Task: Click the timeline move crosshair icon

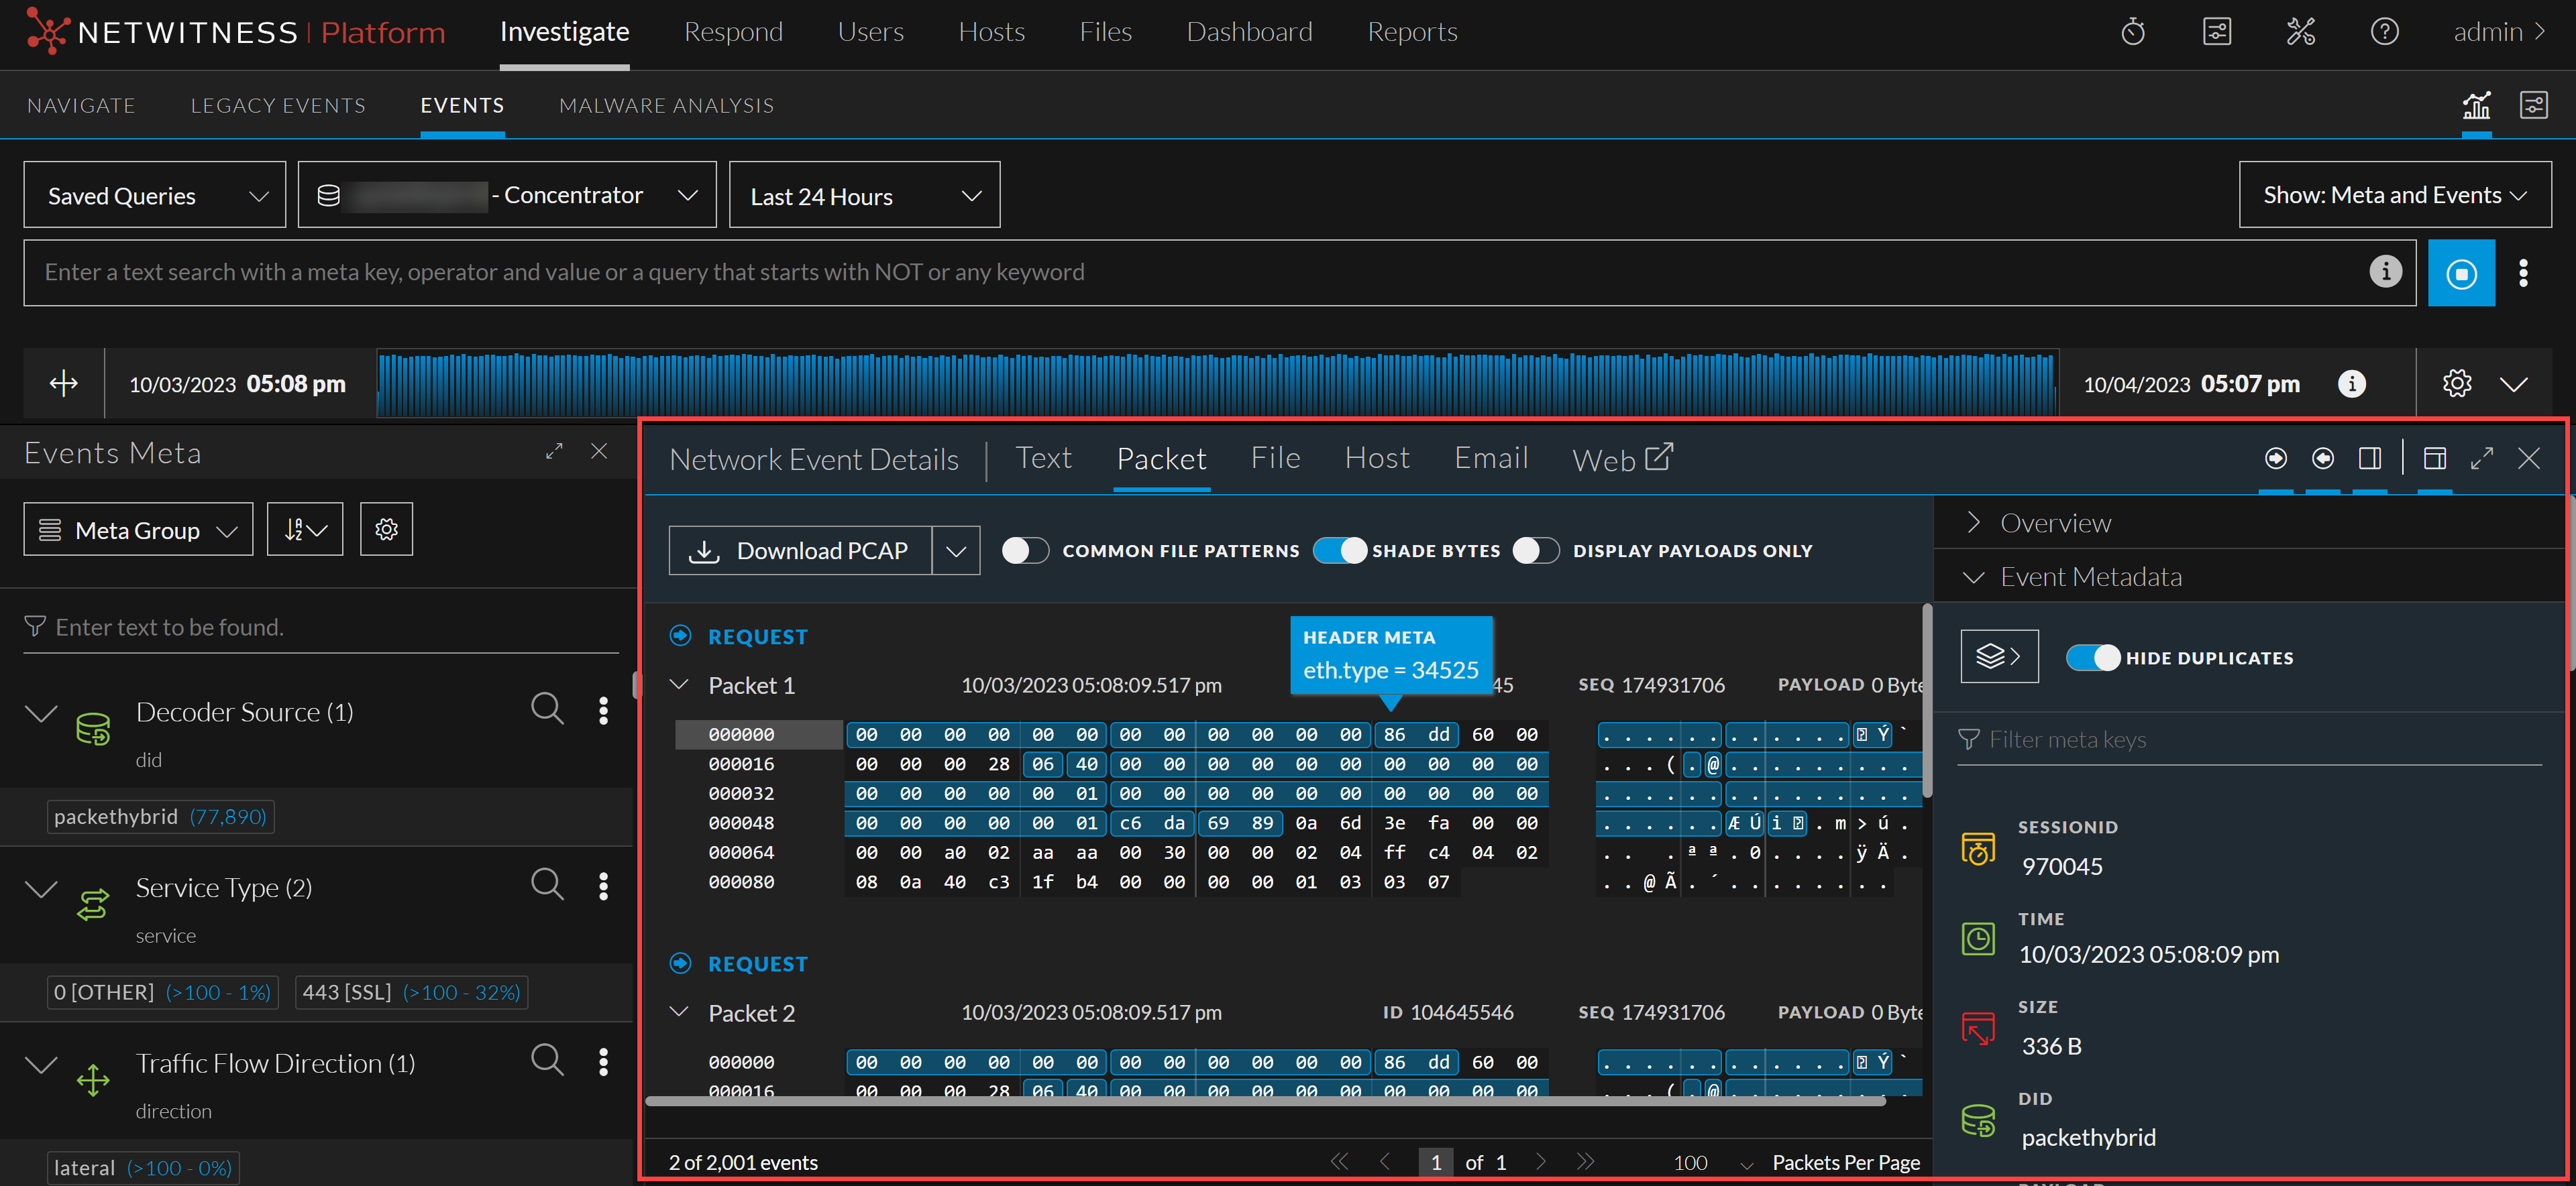Action: tap(64, 383)
